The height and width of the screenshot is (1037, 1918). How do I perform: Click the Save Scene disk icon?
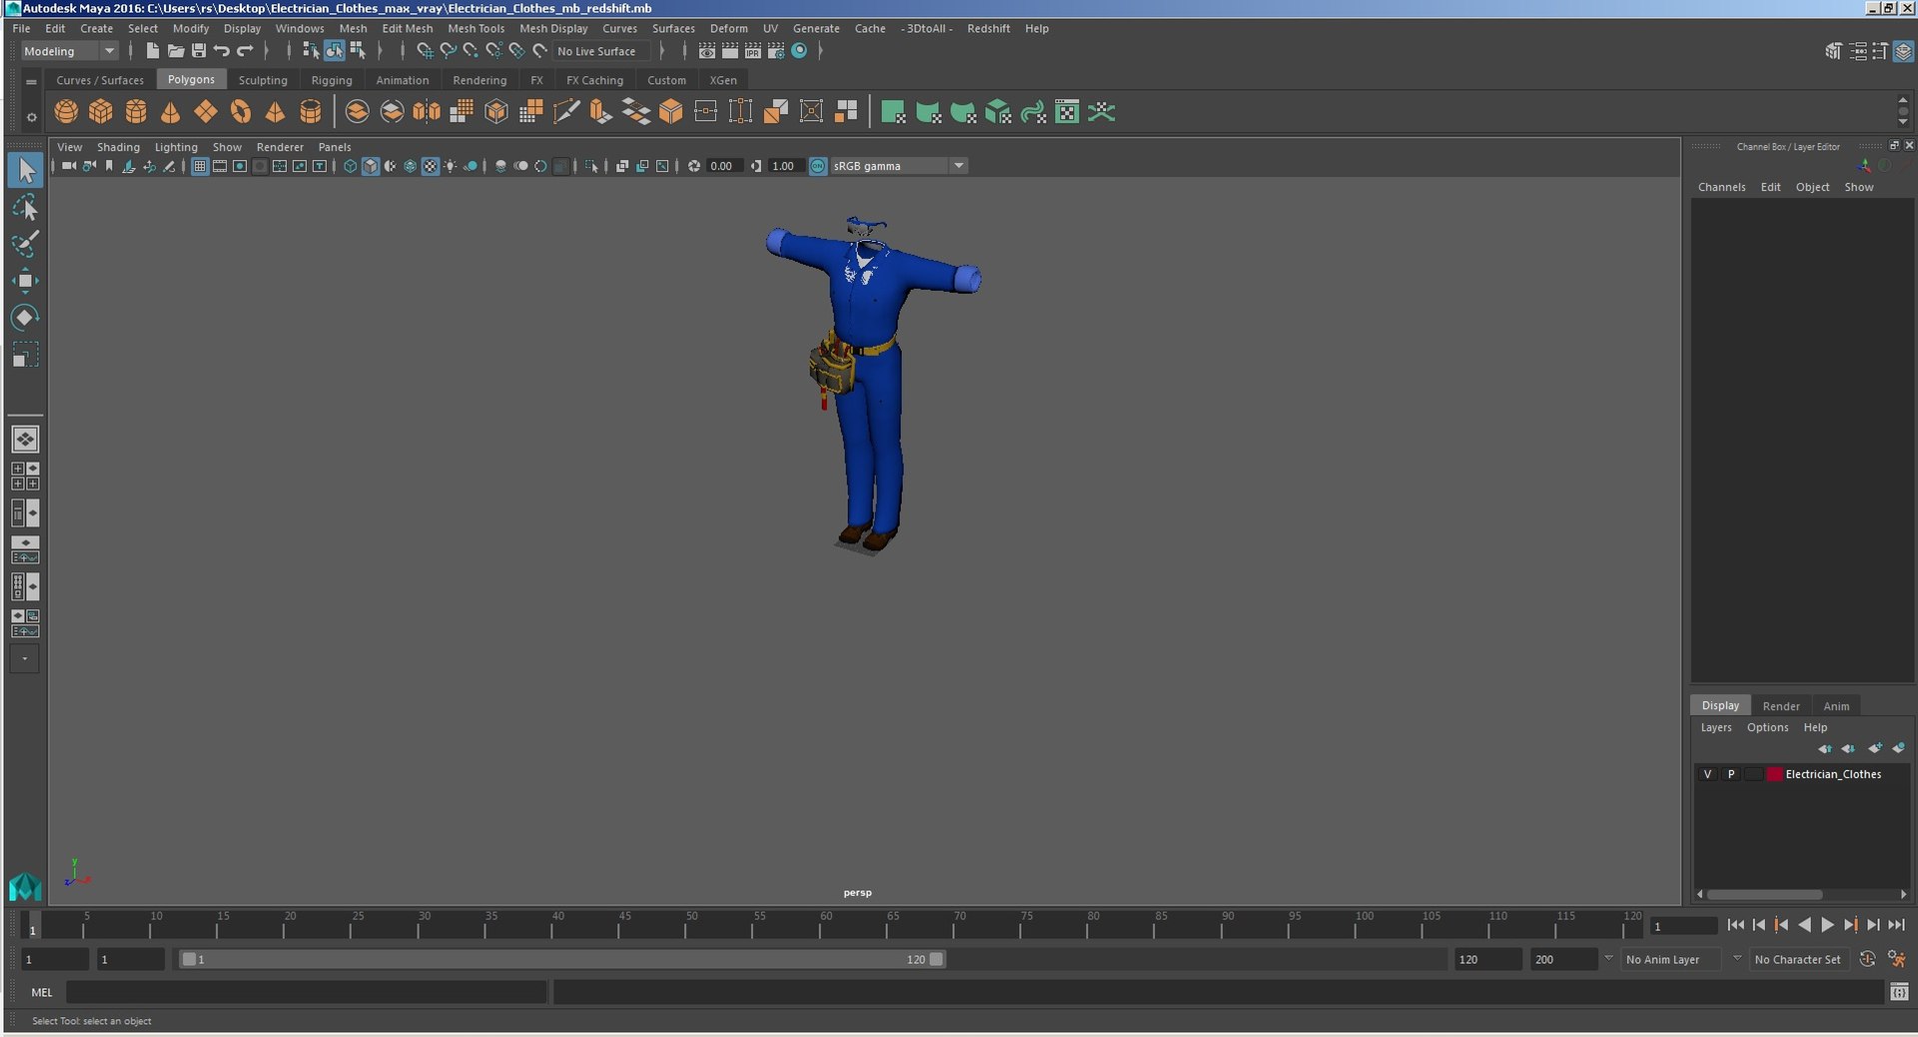[198, 51]
